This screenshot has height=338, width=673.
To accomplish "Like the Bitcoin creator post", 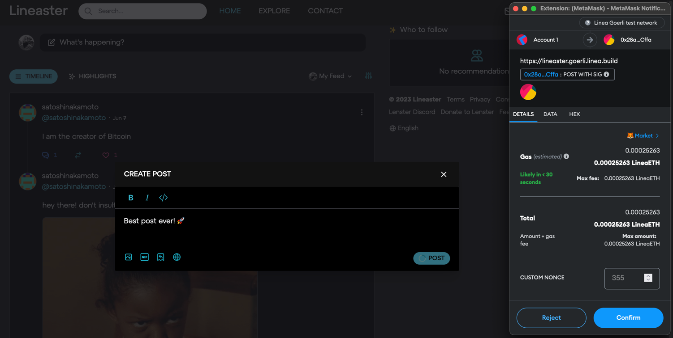I will coord(106,155).
